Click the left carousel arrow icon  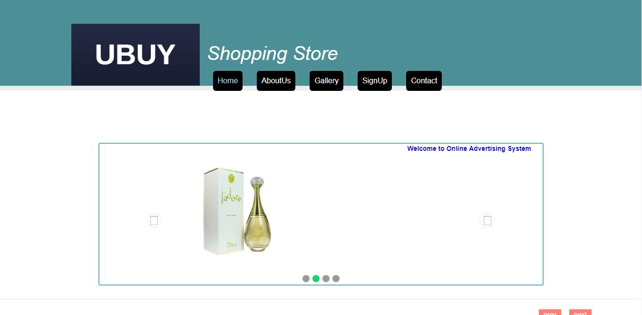pos(154,220)
